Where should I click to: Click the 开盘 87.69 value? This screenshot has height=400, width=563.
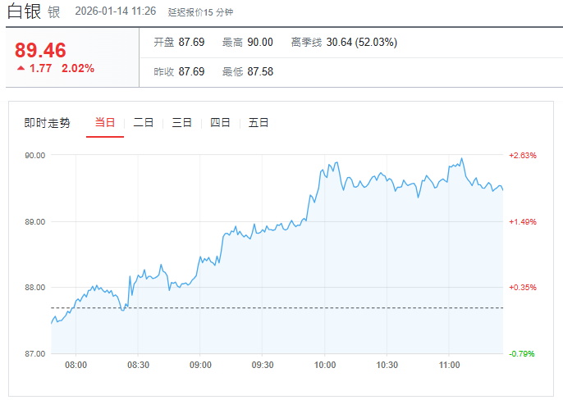tap(190, 42)
